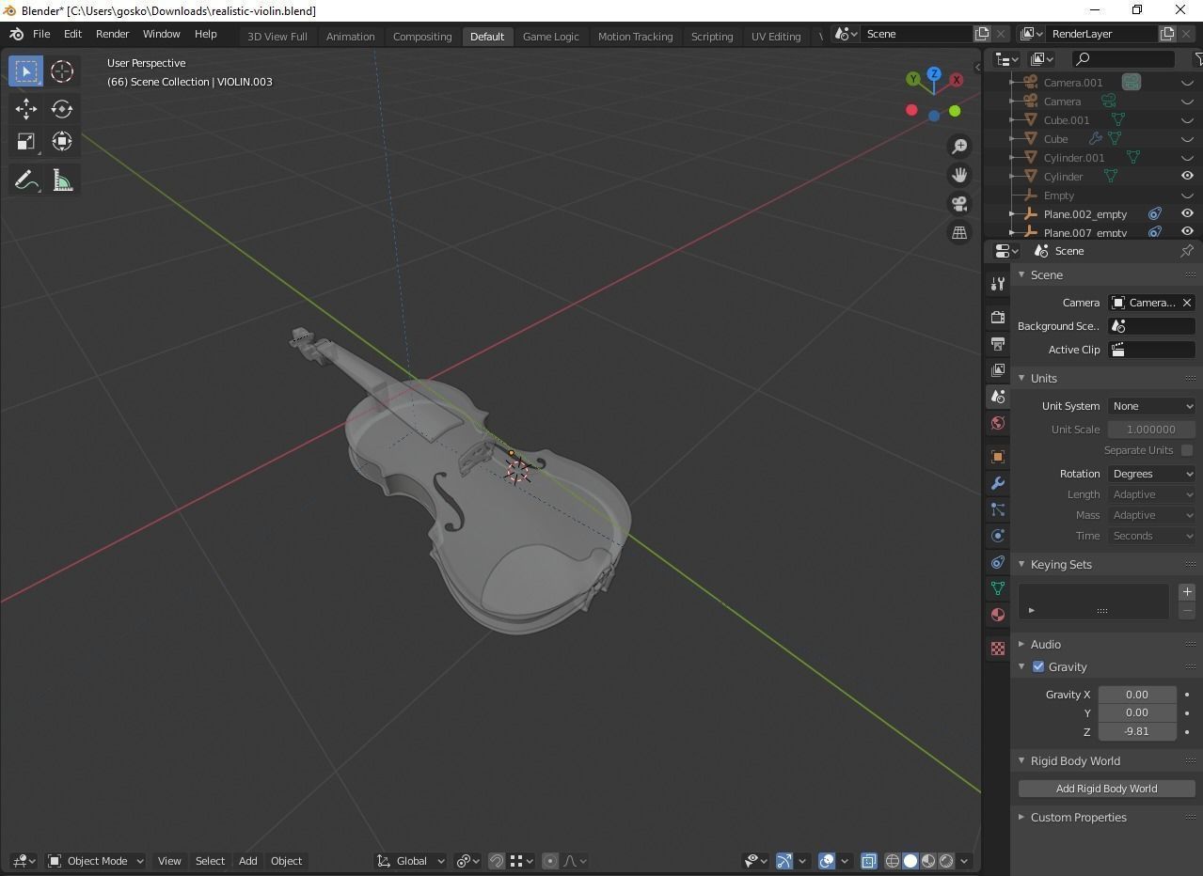Screen dimensions: 1203x876
Task: Open the Object Mode dropdown
Action: coord(96,861)
